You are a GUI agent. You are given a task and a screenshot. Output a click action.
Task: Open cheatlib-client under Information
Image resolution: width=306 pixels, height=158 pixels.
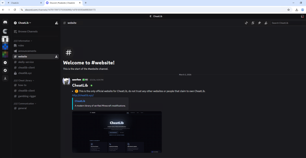[36, 68]
